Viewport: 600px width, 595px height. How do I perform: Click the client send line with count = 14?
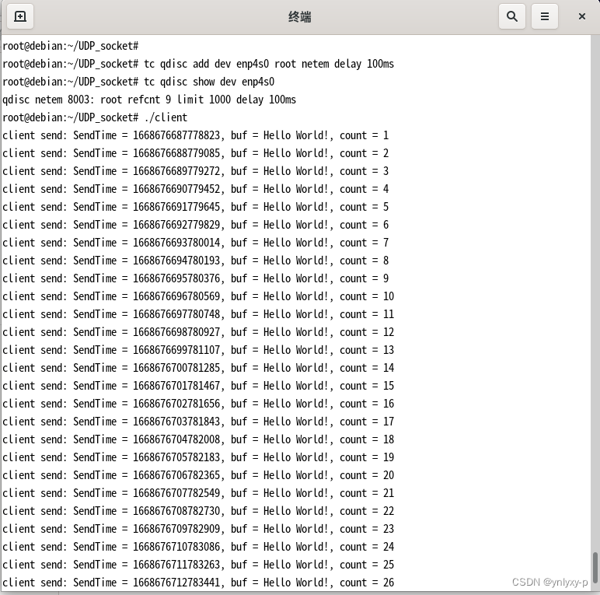[x=198, y=368]
